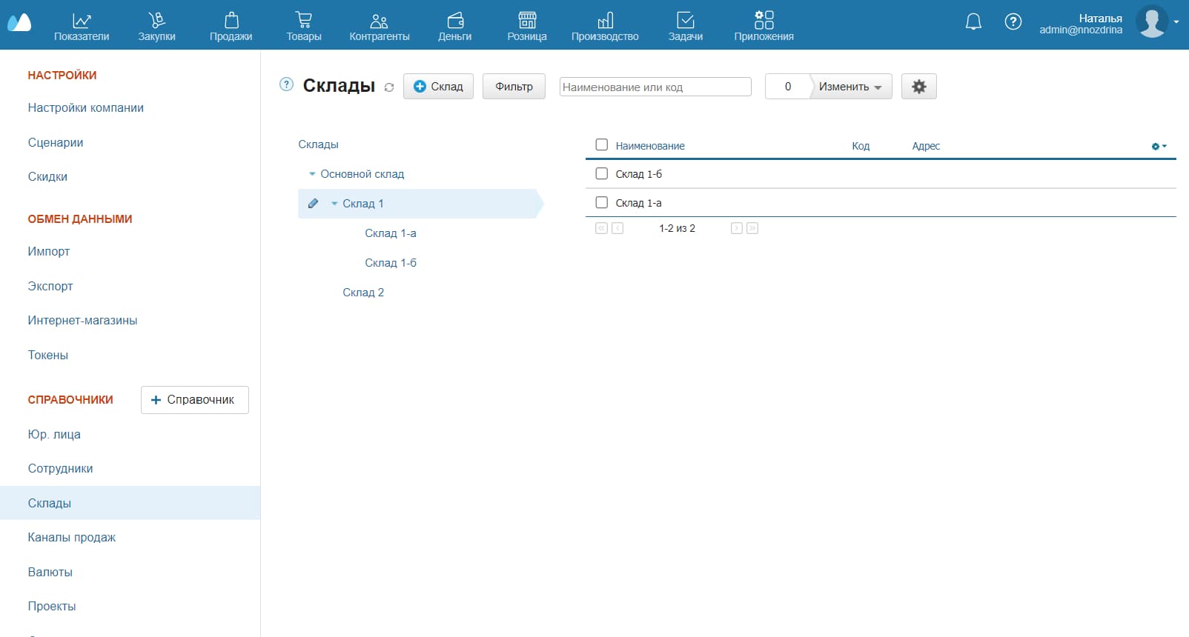This screenshot has width=1189, height=637.
Task: Collapse Склад 1 tree node arrow
Action: (x=334, y=204)
